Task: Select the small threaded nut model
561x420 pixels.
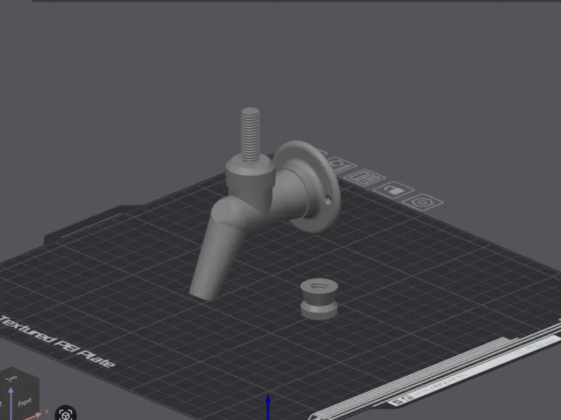Action: (x=319, y=299)
